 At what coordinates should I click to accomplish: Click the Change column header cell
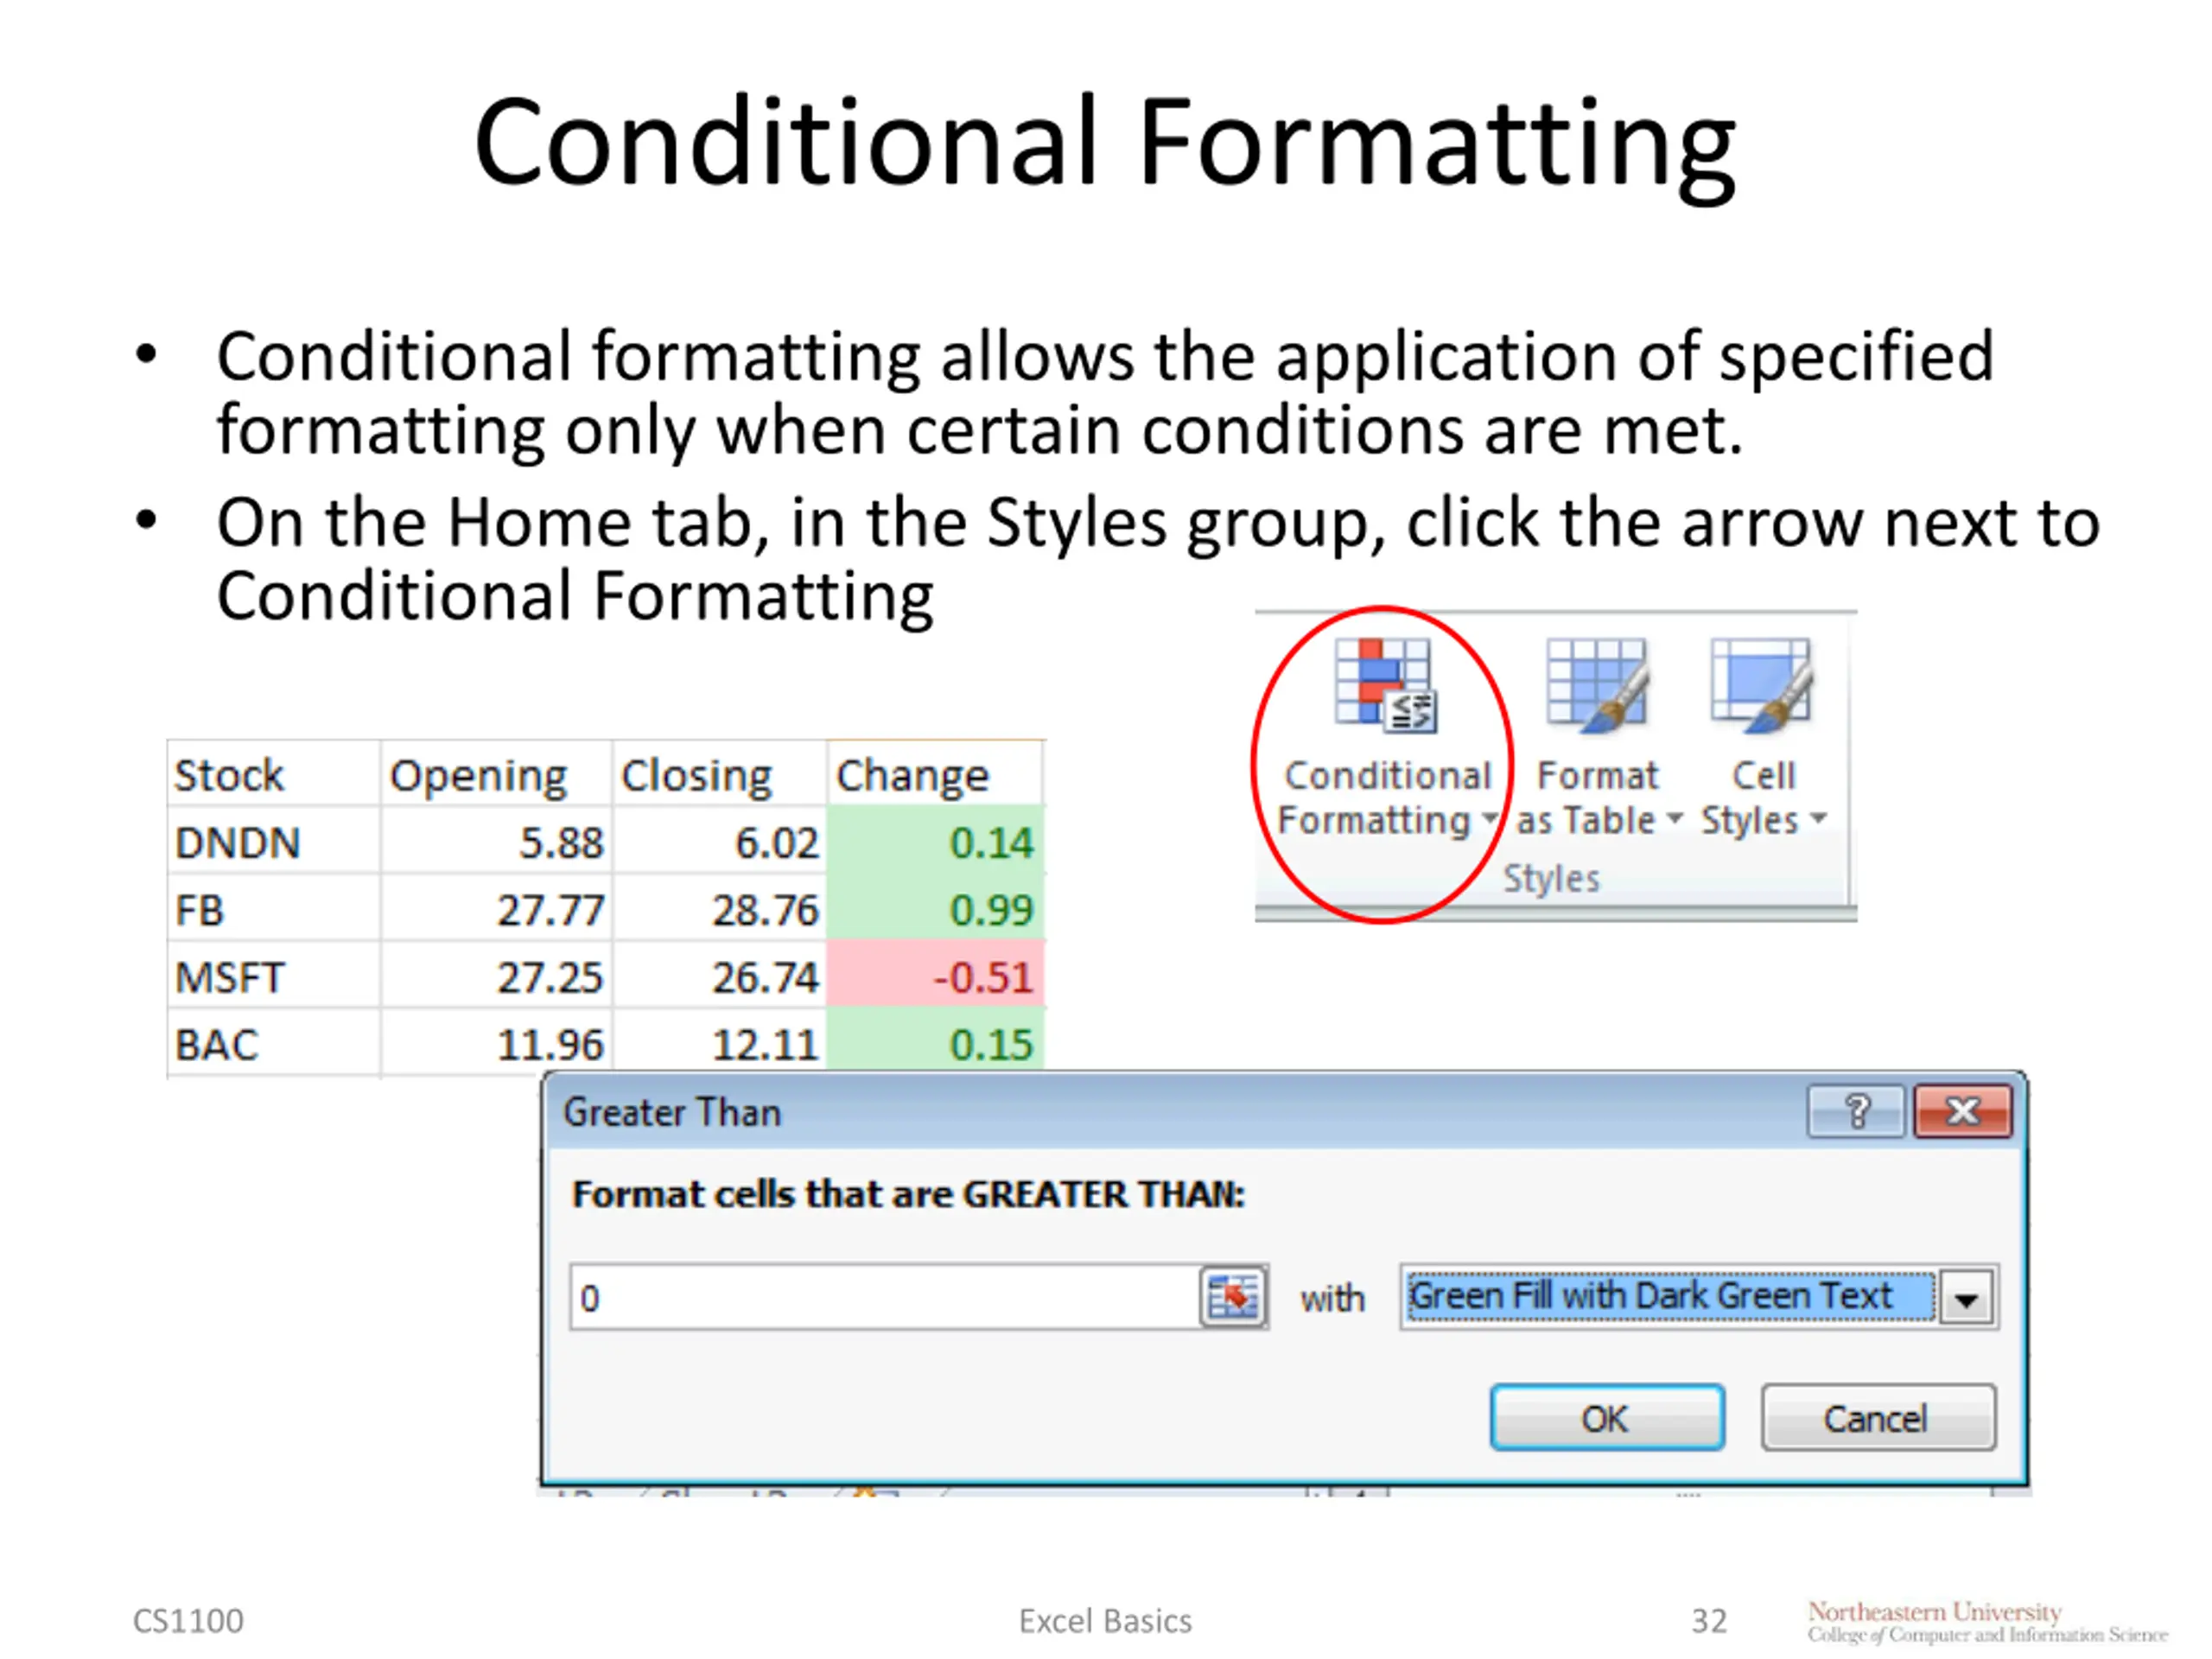[x=934, y=775]
